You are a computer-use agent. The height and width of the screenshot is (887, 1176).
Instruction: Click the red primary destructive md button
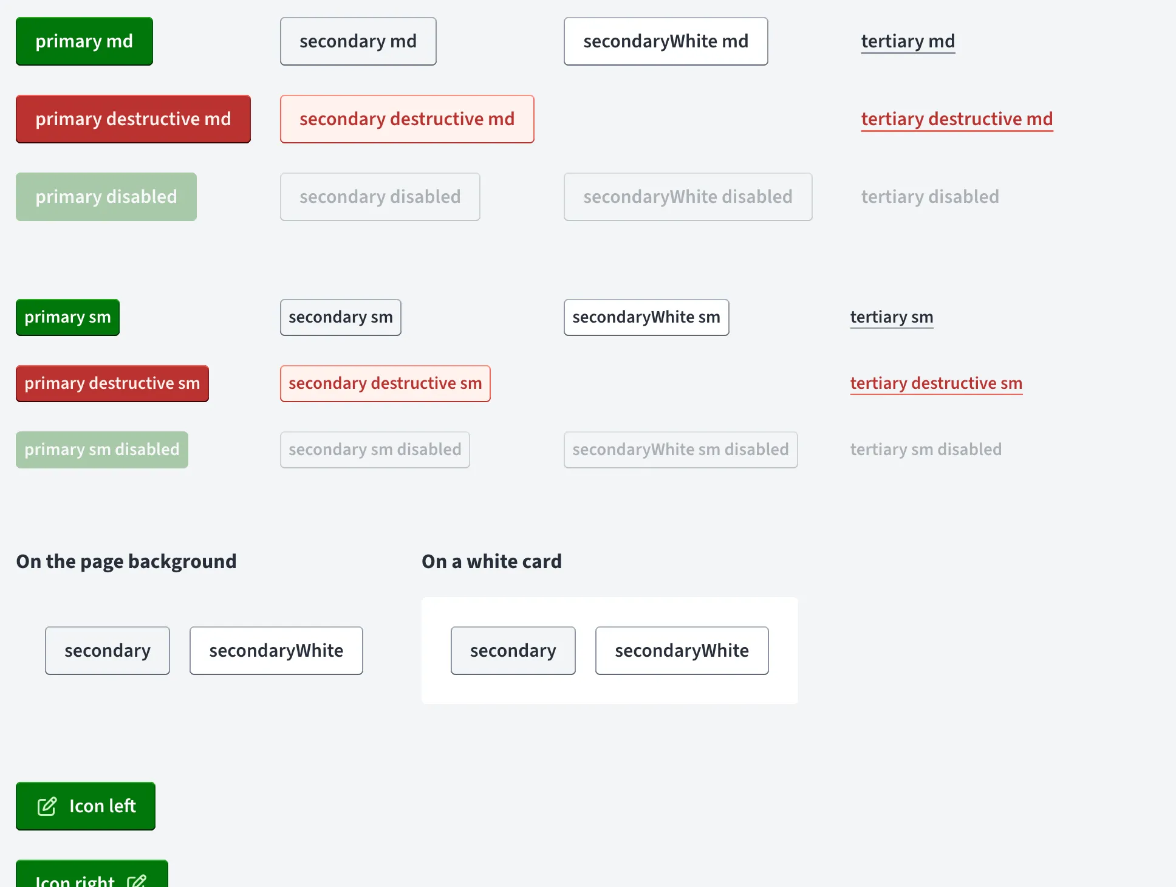pyautogui.click(x=133, y=119)
